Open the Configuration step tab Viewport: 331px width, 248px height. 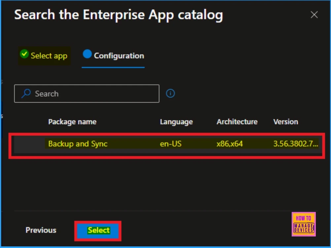point(113,56)
